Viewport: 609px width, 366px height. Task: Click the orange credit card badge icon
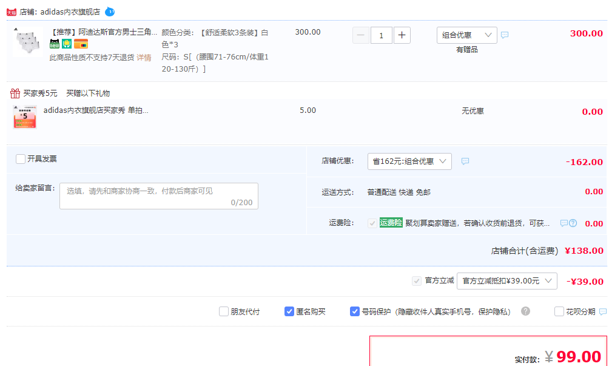click(x=81, y=44)
